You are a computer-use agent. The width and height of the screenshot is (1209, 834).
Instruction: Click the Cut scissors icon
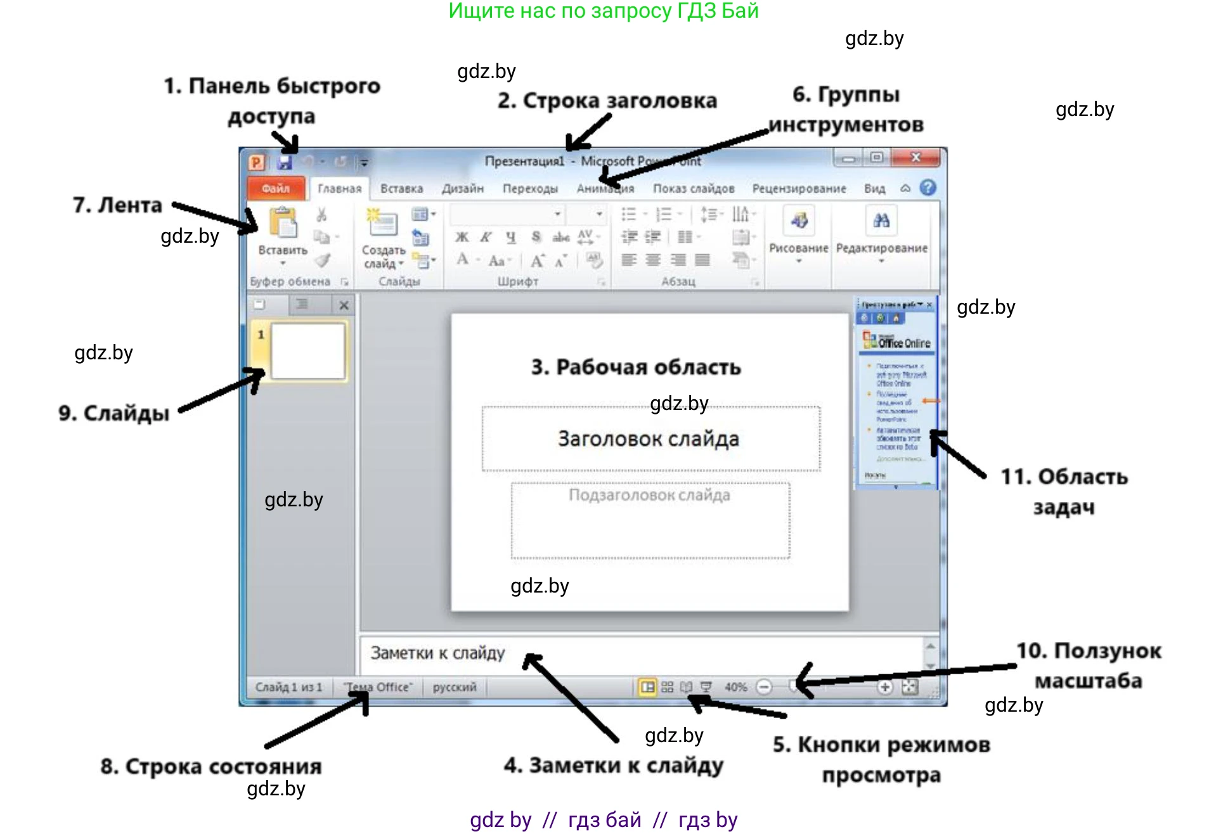[x=321, y=215]
